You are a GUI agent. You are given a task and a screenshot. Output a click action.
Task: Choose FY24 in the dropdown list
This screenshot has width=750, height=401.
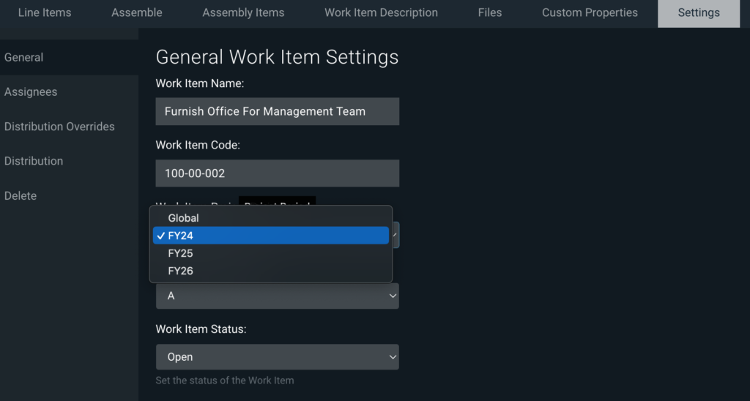click(271, 236)
